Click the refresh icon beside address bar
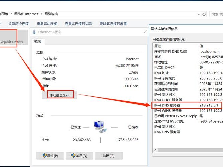The width and height of the screenshot is (223, 167). point(204,14)
